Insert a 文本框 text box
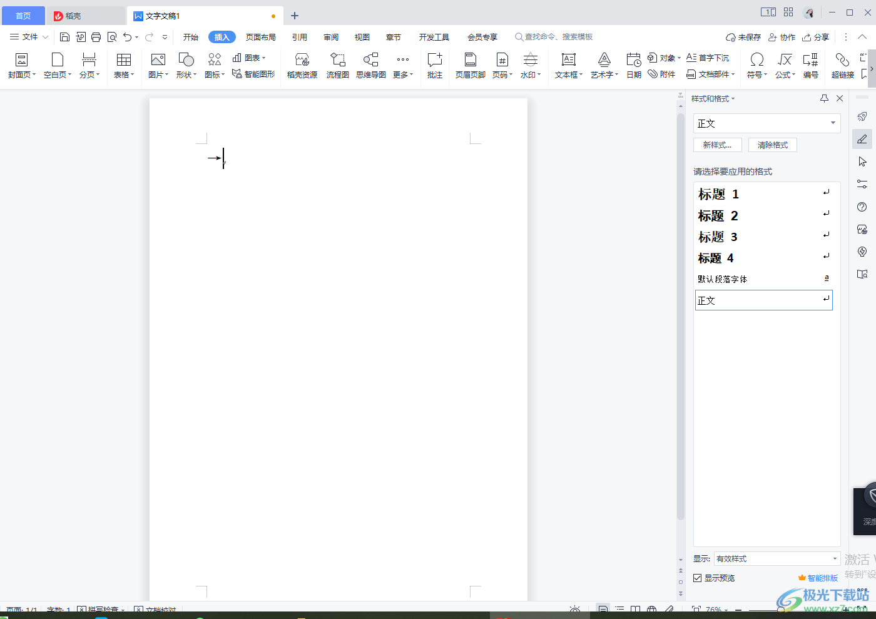This screenshot has width=876, height=619. click(568, 66)
